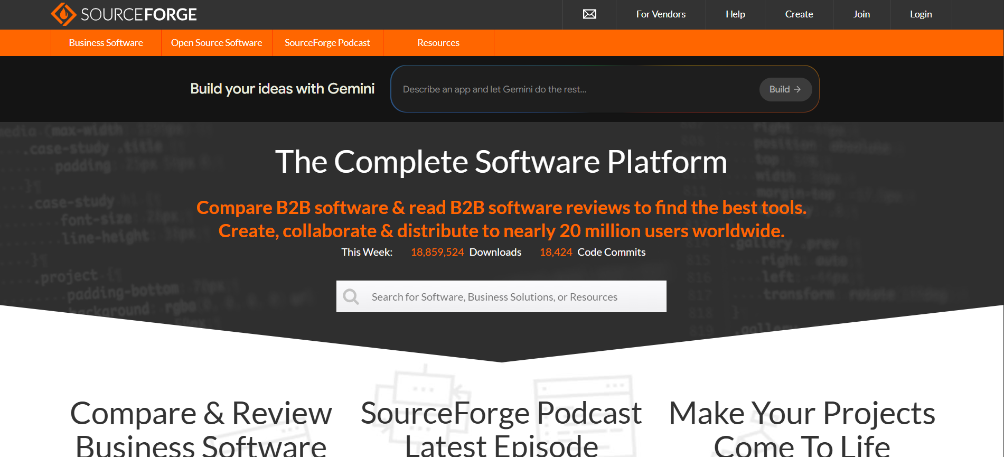Click Compare & Review Business Software heading
This screenshot has width=1004, height=457.
[x=201, y=428]
